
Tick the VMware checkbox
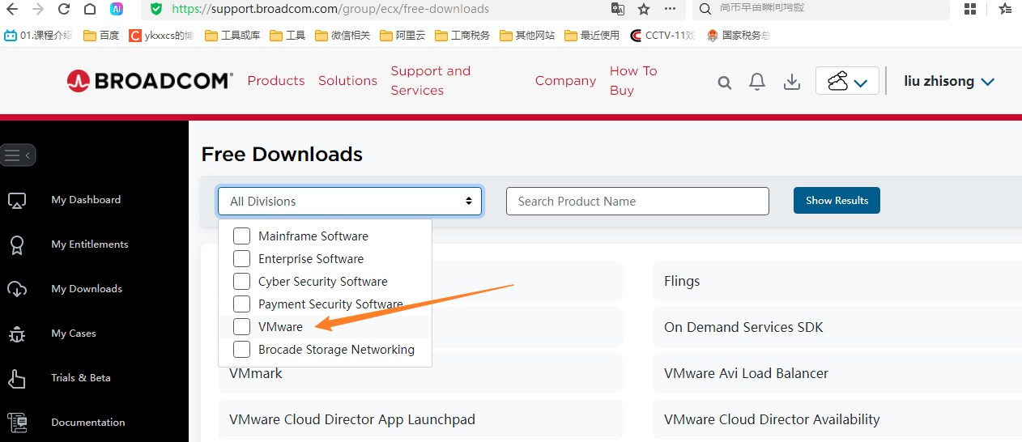241,327
